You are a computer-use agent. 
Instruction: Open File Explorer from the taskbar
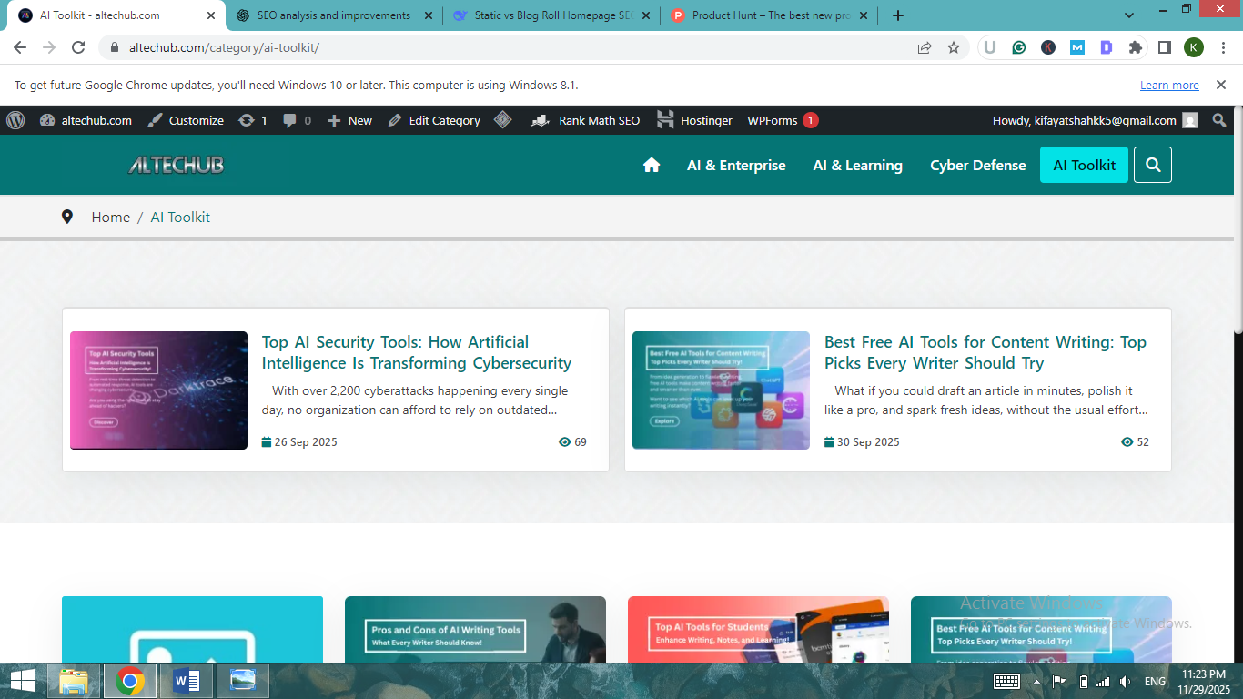click(x=74, y=681)
